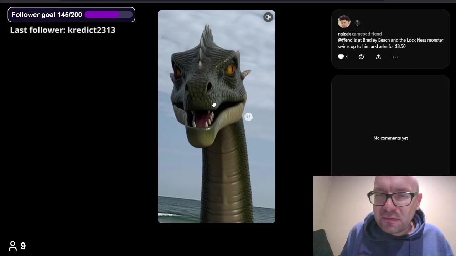
Task: Click the streamer webcam overlay
Action: click(x=385, y=216)
